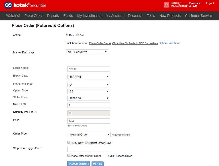Click the Logout link
Viewport: 219px width, 166px height.
(210, 3)
